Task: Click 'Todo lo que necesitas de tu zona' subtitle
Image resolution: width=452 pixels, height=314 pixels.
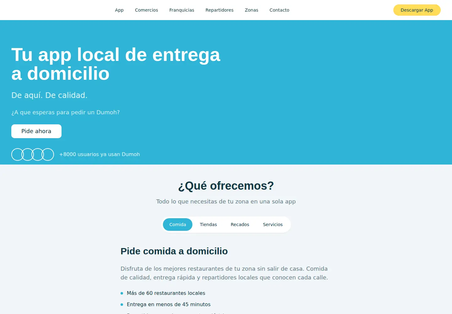Action: [x=226, y=202]
